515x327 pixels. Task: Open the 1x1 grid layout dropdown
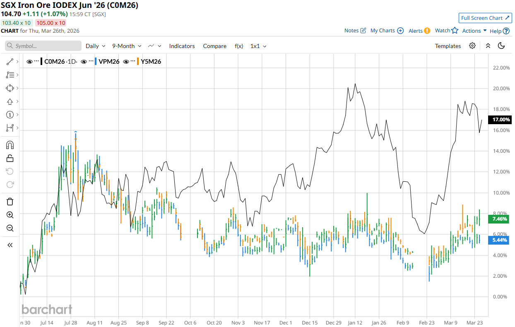pos(258,46)
